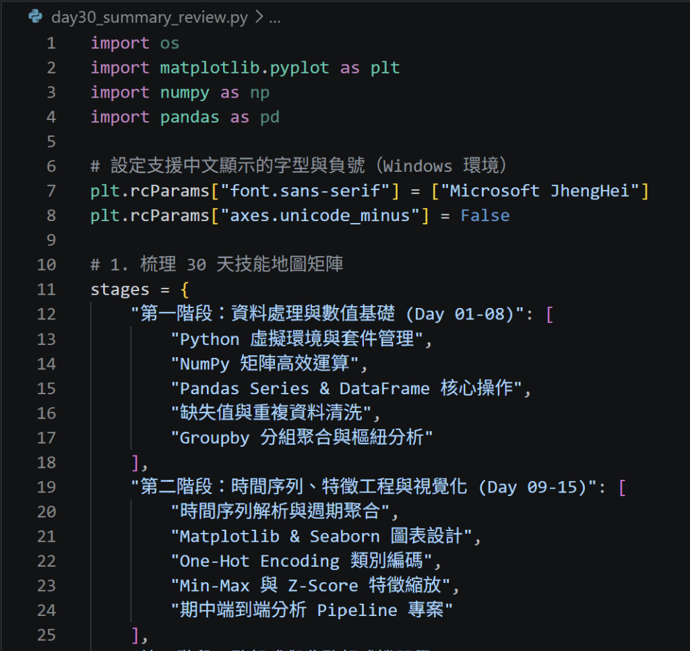Viewport: 690px width, 651px height.
Task: Open day30_summary_review.py breadcrumb item
Action: click(x=149, y=18)
